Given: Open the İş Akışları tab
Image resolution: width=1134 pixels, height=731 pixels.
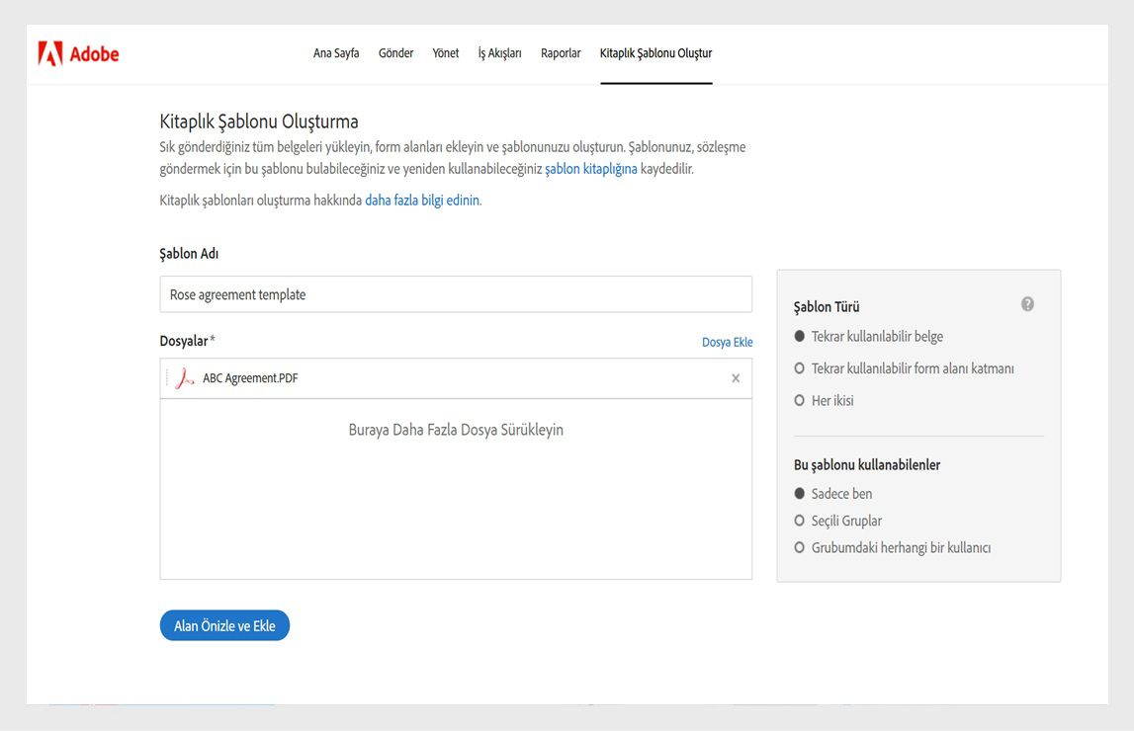Looking at the screenshot, I should click(499, 53).
